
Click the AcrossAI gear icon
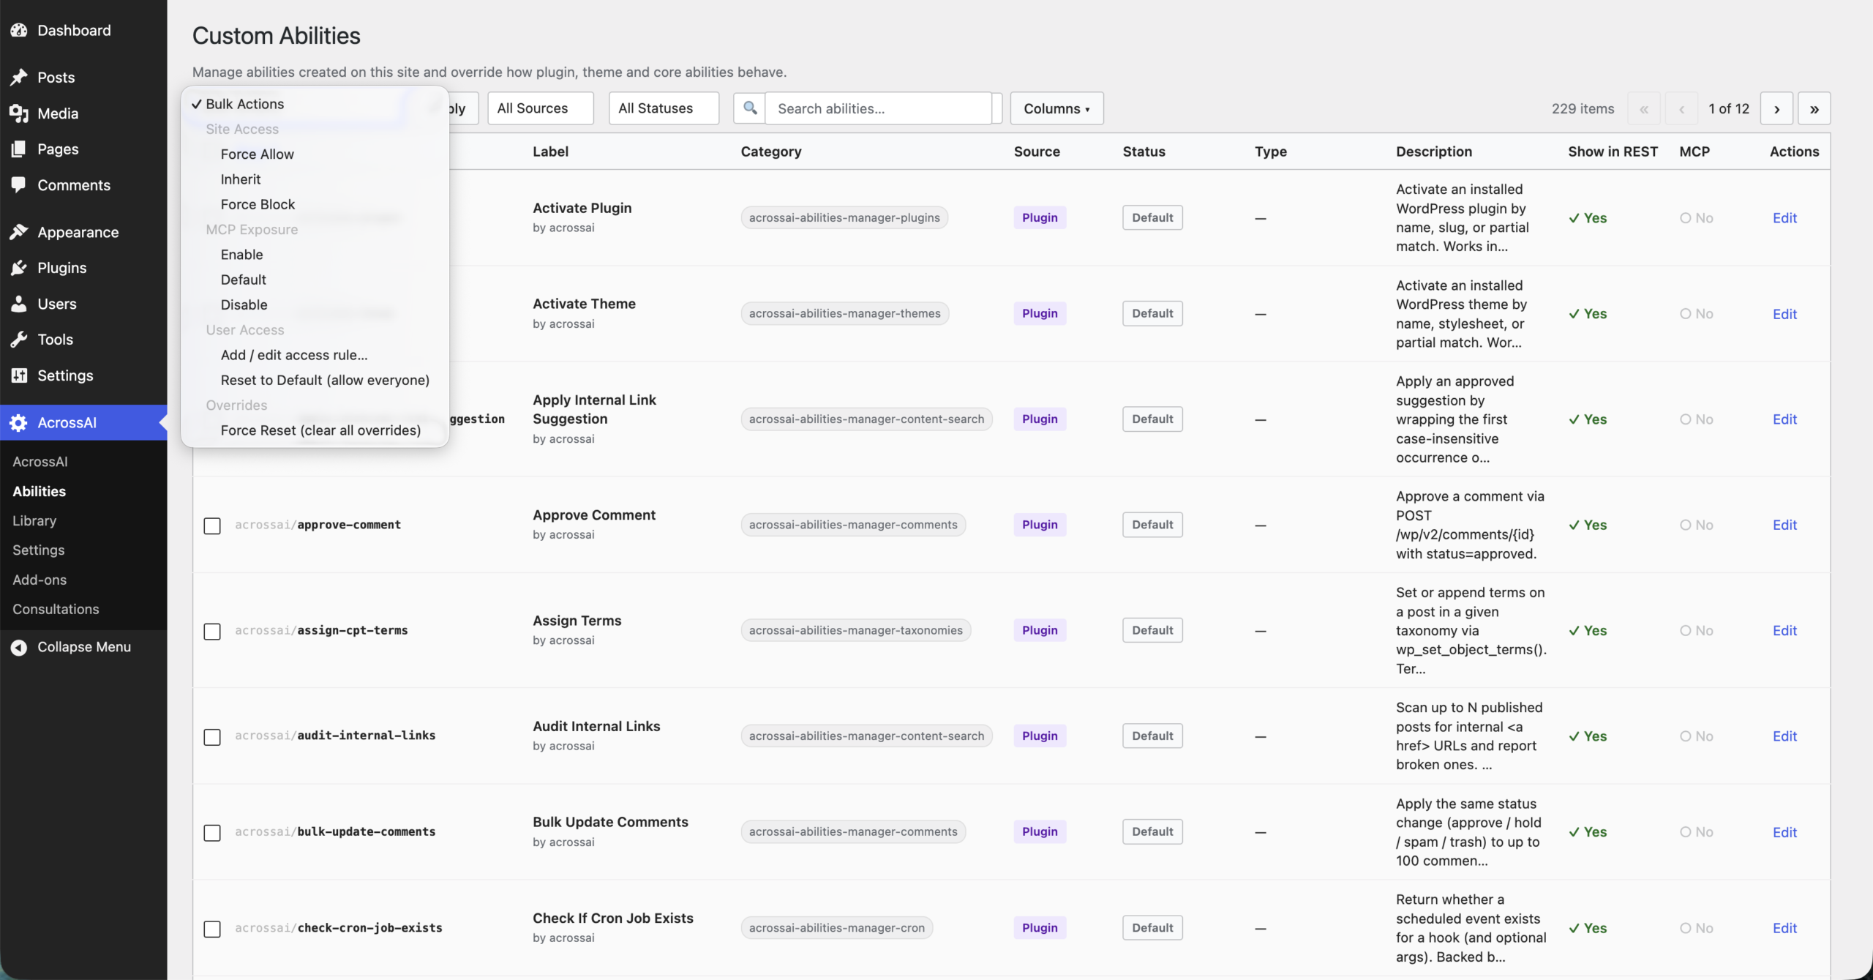(19, 422)
